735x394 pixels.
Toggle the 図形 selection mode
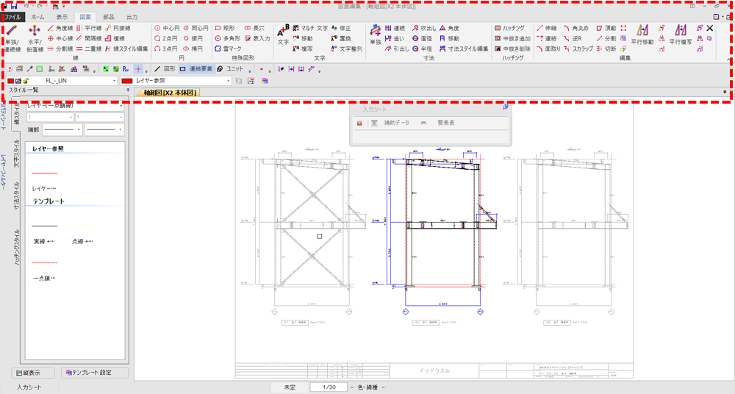point(165,68)
